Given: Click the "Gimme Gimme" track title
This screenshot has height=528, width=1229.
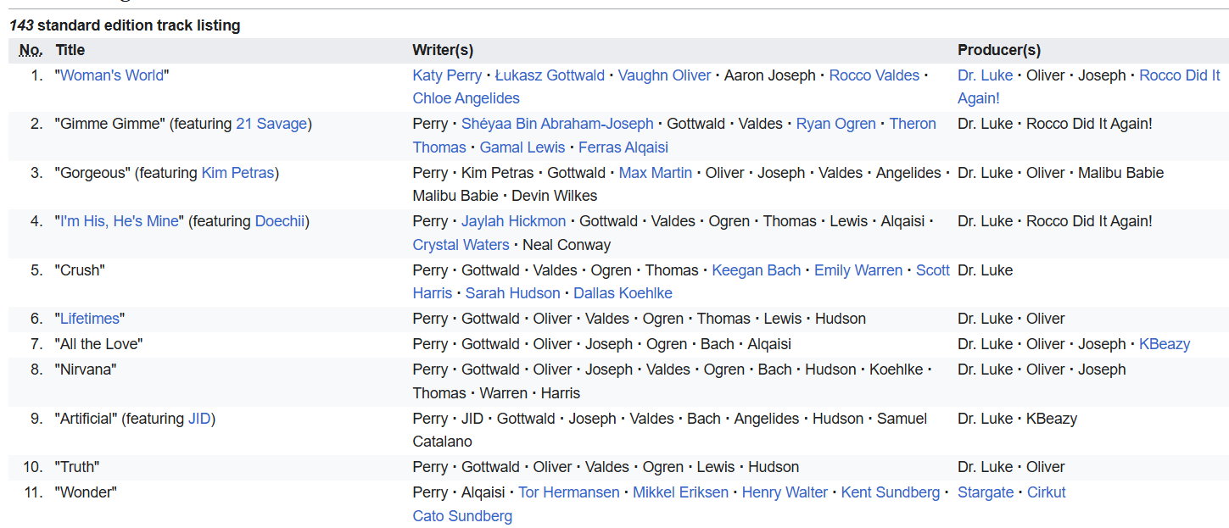Looking at the screenshot, I should pos(110,124).
